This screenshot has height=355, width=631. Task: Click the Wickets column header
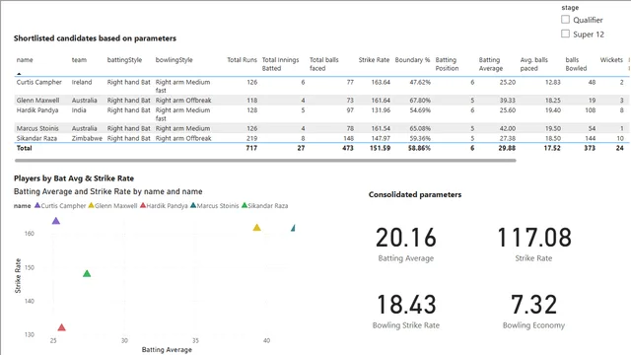tap(611, 60)
